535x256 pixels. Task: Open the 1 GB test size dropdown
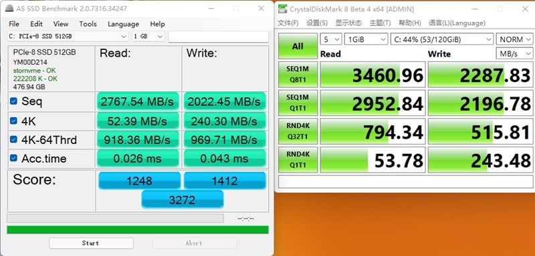coord(148,37)
